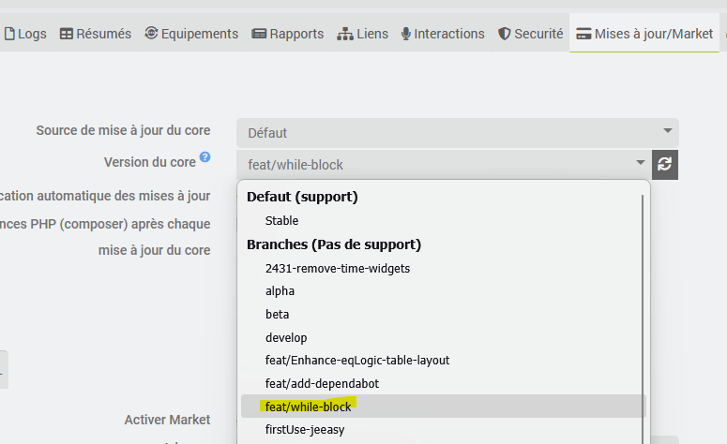Open the Logs tab

(25, 34)
